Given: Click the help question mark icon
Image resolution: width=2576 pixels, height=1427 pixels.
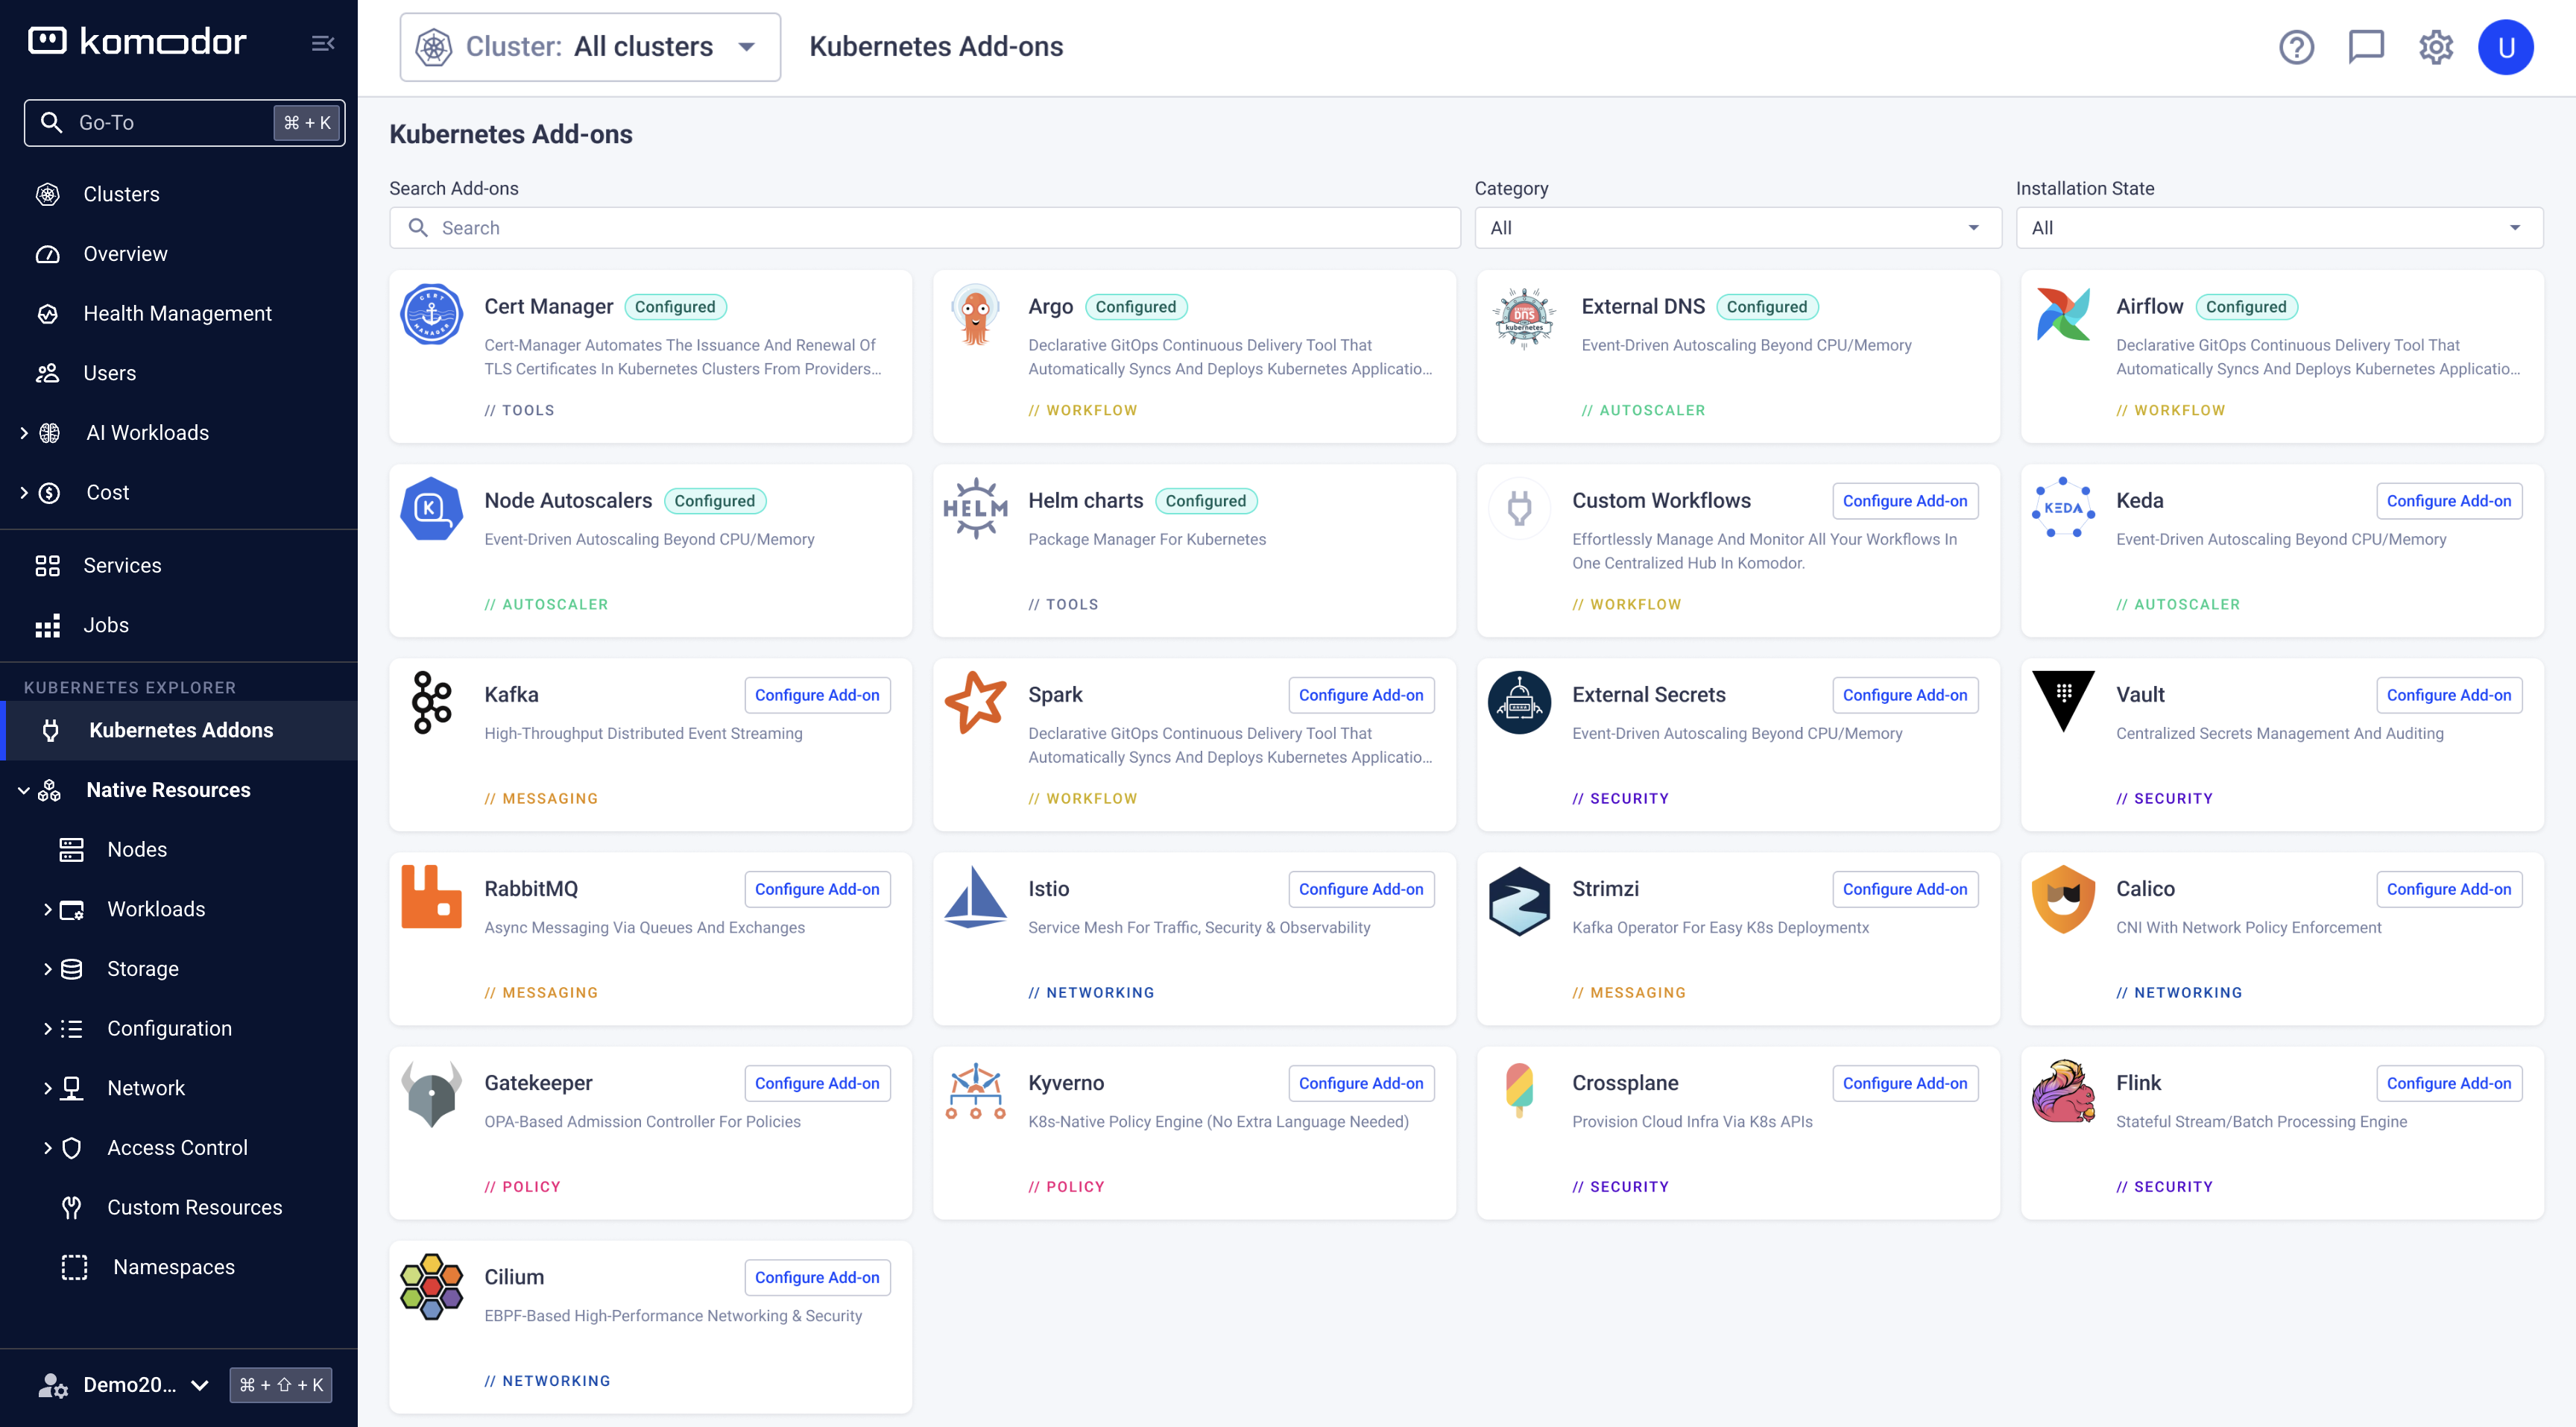Looking at the screenshot, I should tap(2296, 47).
